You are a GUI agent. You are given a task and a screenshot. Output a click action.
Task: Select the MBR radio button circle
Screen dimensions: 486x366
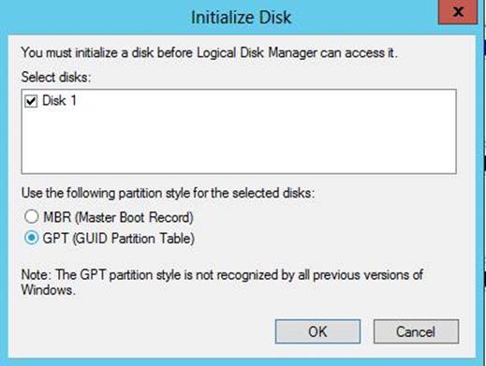(x=32, y=216)
